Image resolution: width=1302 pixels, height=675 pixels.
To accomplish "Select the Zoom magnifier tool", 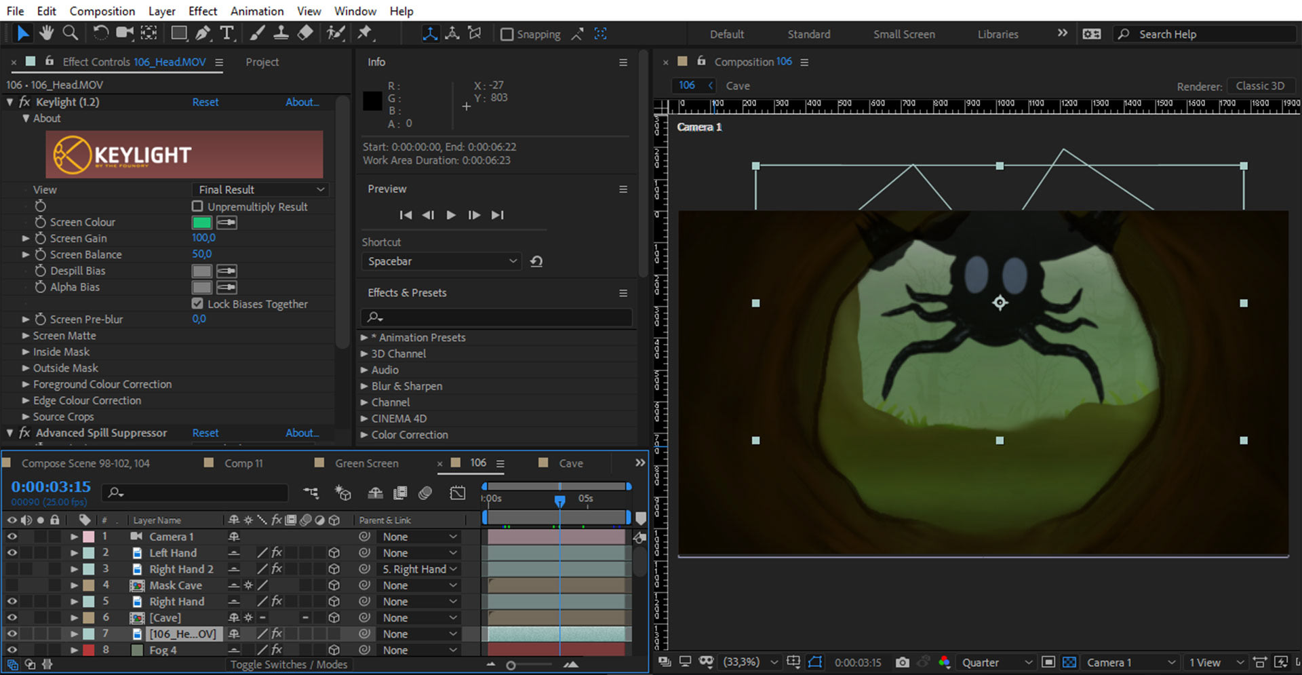I will click(70, 33).
